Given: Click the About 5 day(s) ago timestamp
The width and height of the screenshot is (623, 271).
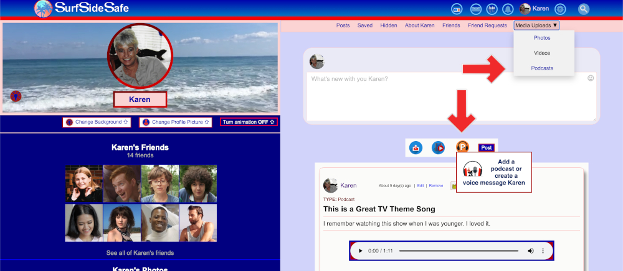Looking at the screenshot, I should click(395, 185).
